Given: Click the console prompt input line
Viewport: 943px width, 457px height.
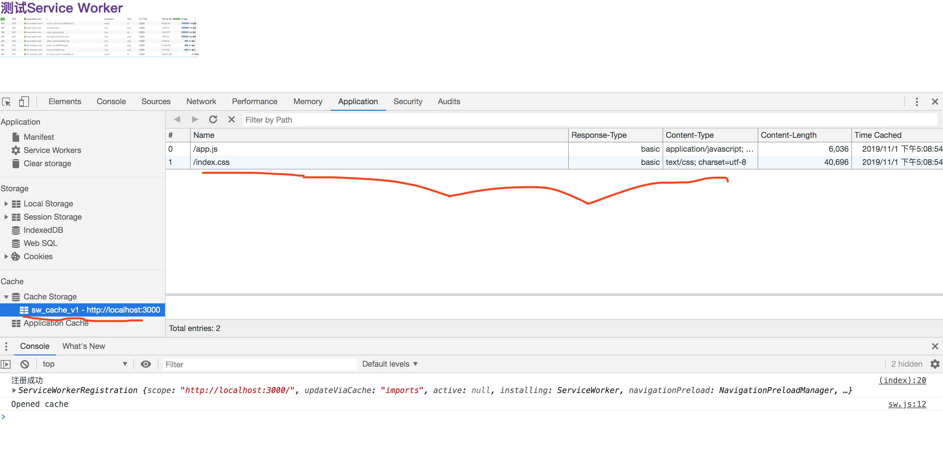Looking at the screenshot, I should point(472,417).
